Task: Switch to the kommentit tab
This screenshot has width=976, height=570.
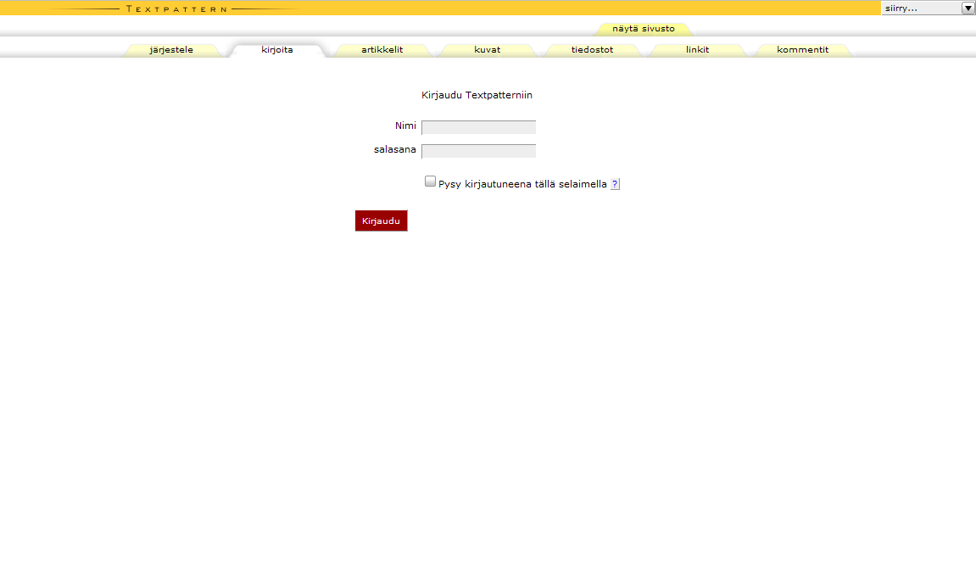Action: tap(802, 50)
